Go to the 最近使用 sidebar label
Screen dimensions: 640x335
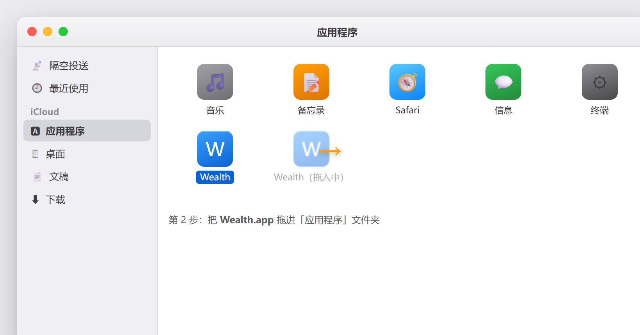pyautogui.click(x=69, y=88)
